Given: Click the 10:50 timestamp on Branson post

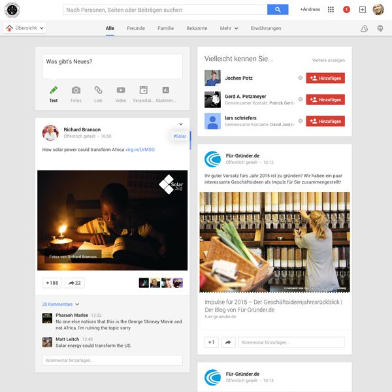Looking at the screenshot, I should pos(106,137).
